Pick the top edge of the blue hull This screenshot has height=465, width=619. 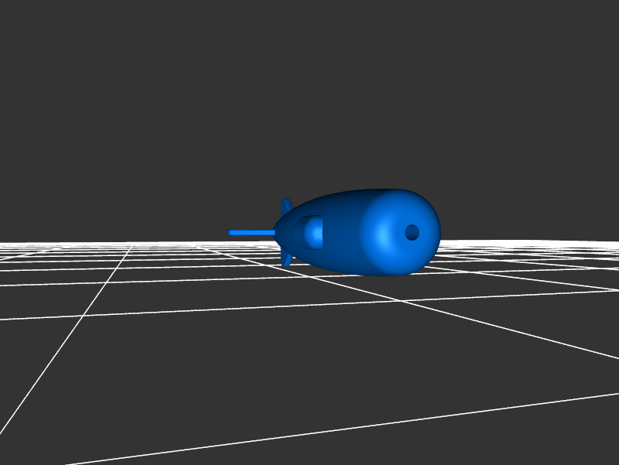tap(364, 192)
